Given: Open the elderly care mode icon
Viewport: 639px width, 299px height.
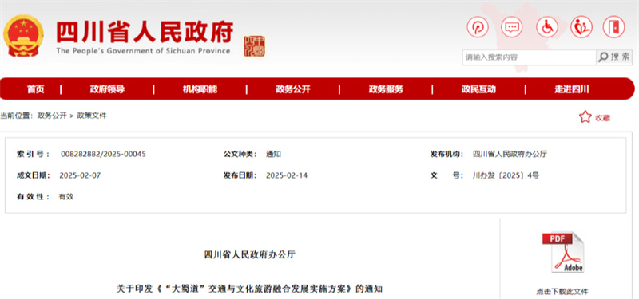Looking at the screenshot, I should 581,27.
